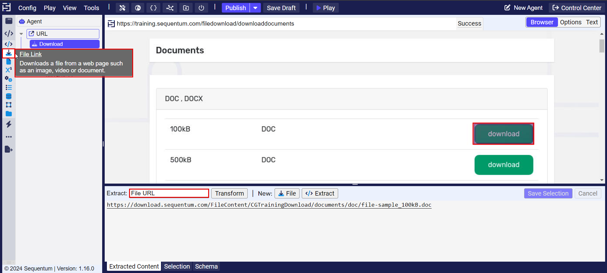Image resolution: width=607 pixels, height=273 pixels.
Task: Click the lightning bolt sidebar icon
Action: [x=9, y=124]
